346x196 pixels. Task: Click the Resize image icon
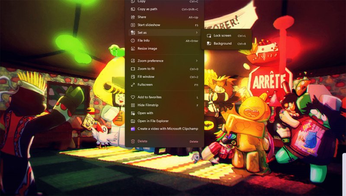click(133, 48)
